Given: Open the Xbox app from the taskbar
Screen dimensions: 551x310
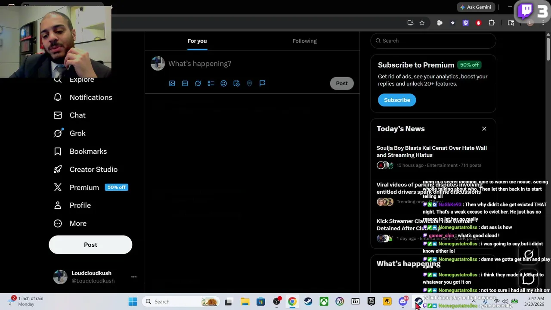Looking at the screenshot, I should click(x=324, y=302).
